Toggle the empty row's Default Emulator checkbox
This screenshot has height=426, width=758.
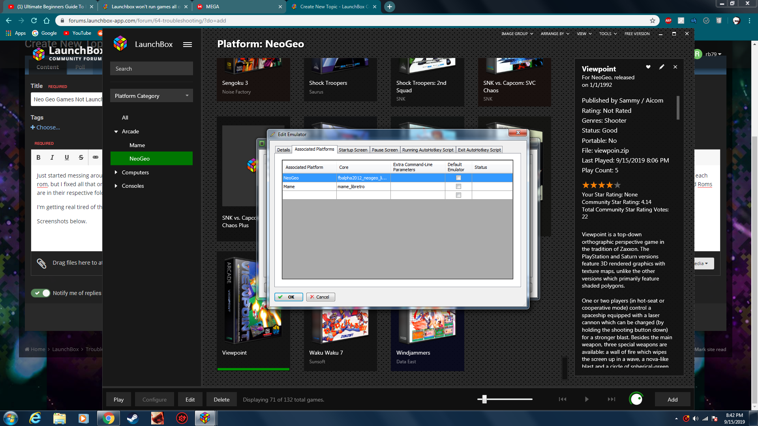pyautogui.click(x=458, y=195)
